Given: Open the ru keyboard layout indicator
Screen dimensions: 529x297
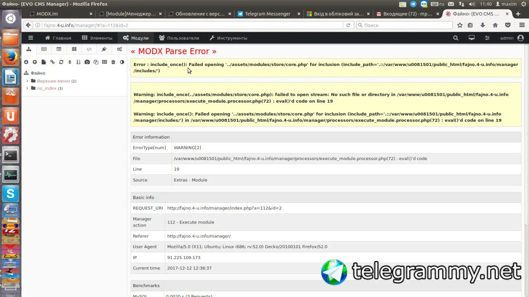Looking at the screenshot, I should 438,4.
